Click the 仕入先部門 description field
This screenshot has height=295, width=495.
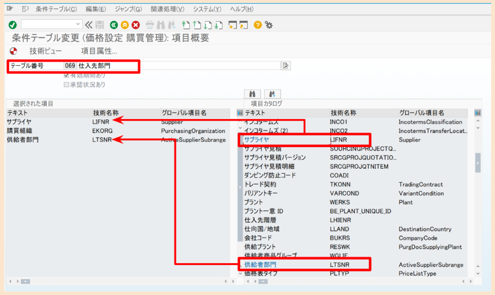click(179, 66)
